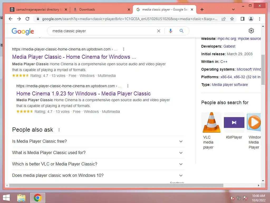Open People also ask options menu
This screenshot has width=270, height=203.
[59, 130]
